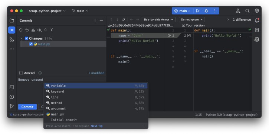Open the Do not ignore dropdown
This screenshot has width=269, height=134.
(192, 20)
